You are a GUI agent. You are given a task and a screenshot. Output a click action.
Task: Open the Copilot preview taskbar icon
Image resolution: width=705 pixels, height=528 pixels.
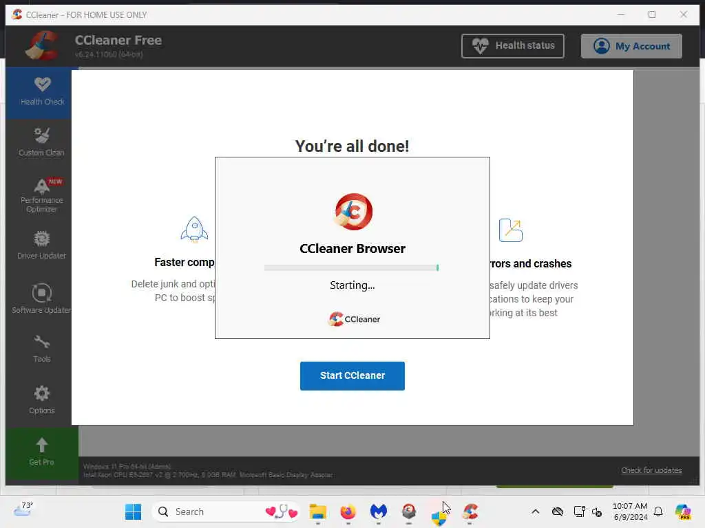tap(683, 511)
